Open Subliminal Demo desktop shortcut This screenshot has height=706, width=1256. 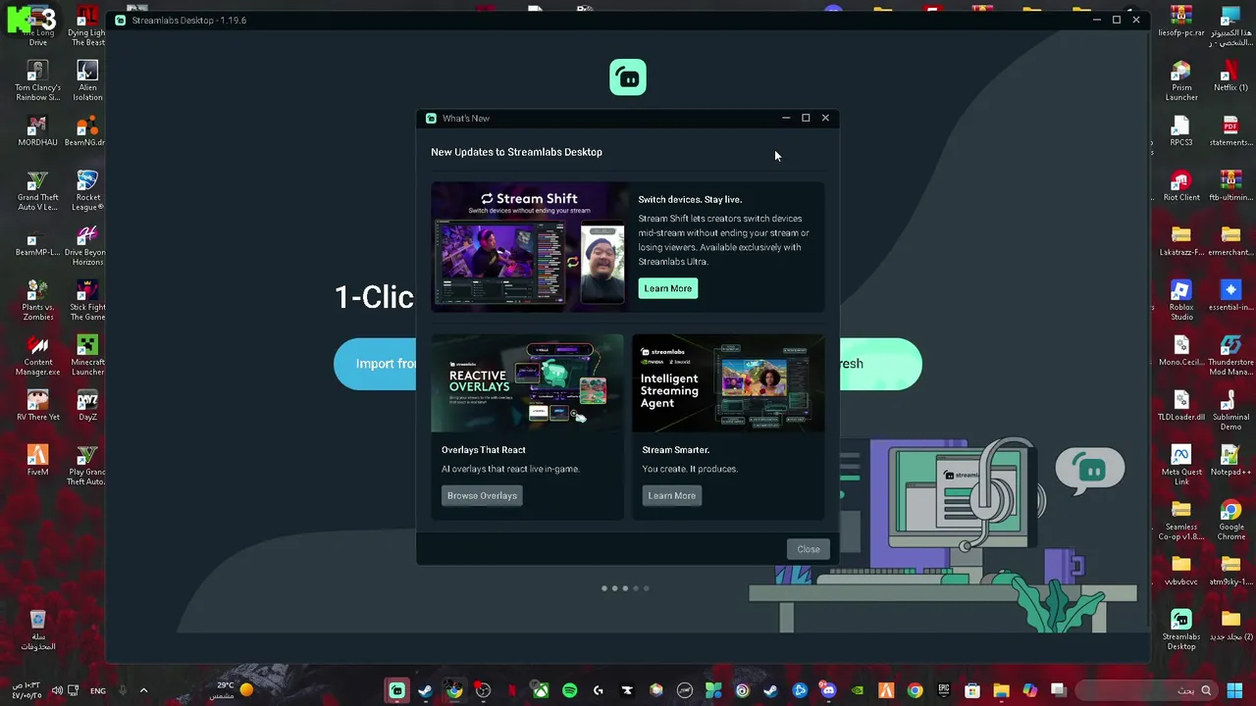click(1230, 411)
